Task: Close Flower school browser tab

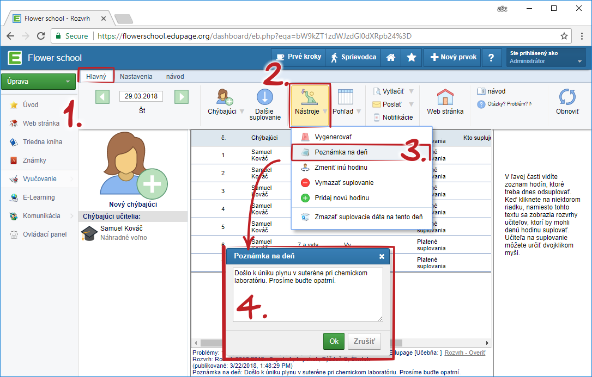Action: click(x=104, y=18)
